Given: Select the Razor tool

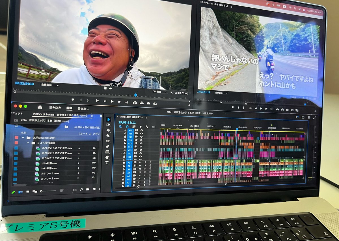Looking at the screenshot, I should [108, 136].
